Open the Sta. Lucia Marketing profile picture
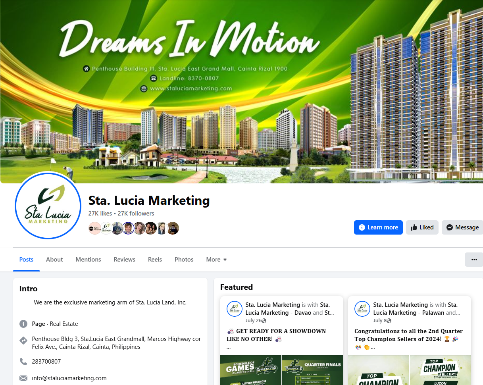This screenshot has height=385, width=483. tap(48, 206)
